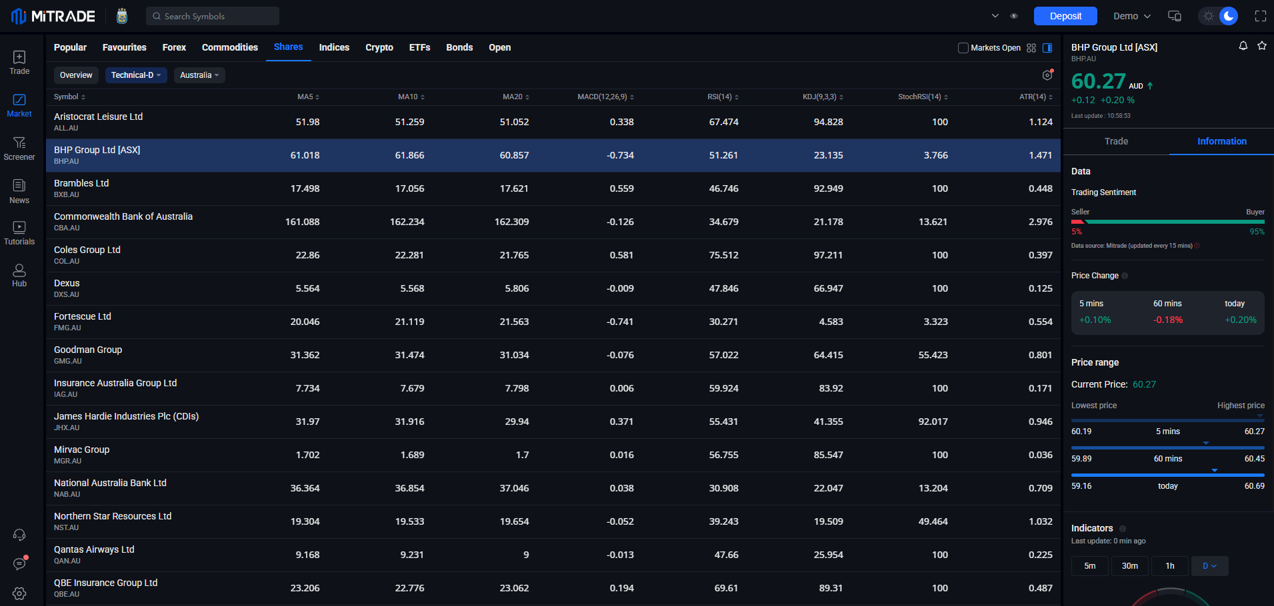Expand account balance chevron in header

[995, 16]
